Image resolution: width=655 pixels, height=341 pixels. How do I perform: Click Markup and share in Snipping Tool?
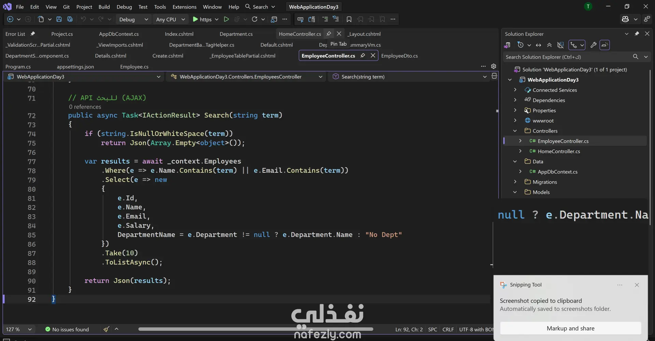(570, 328)
